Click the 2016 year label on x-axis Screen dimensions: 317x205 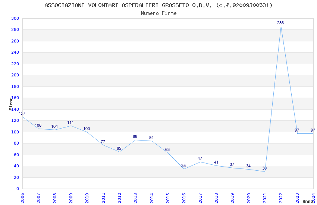click(184, 198)
